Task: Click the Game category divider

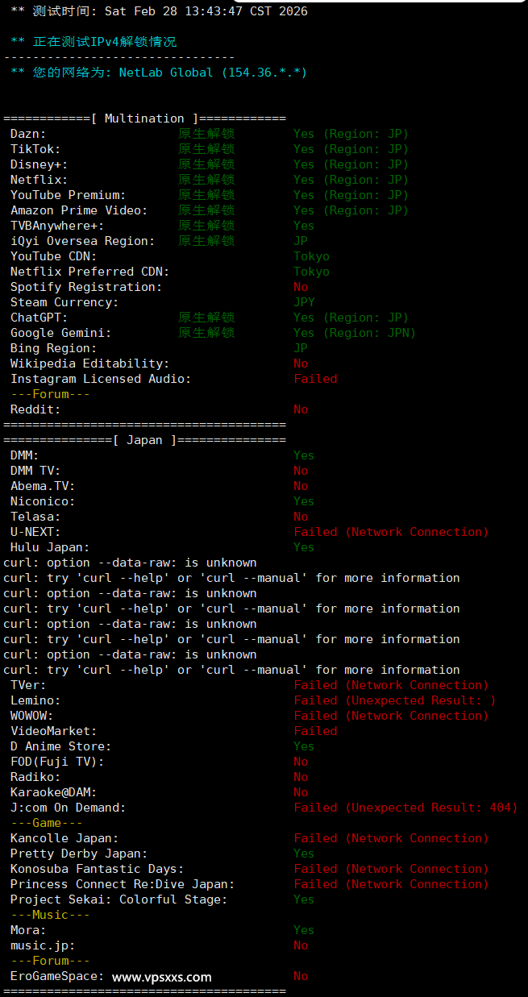Action: (46, 823)
